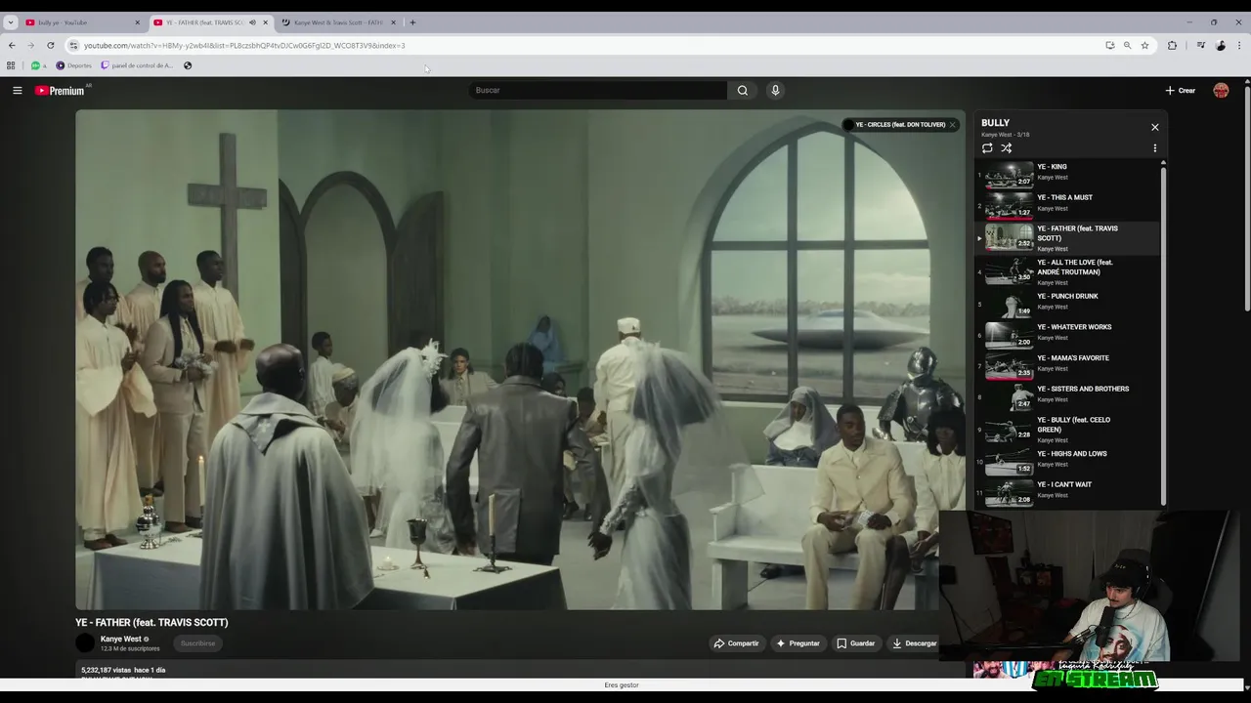Toggle loop playlist for BULLY
This screenshot has width=1251, height=703.
pyautogui.click(x=987, y=148)
